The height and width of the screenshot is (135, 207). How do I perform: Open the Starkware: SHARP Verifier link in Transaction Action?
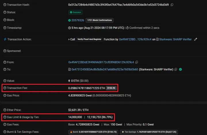coord(175,39)
